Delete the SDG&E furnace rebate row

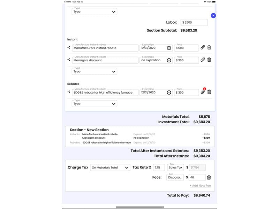pyautogui.click(x=209, y=92)
